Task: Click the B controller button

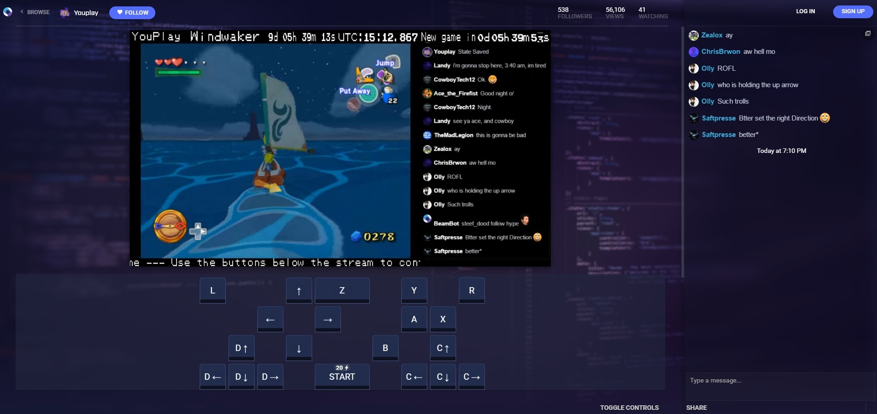Action: click(385, 348)
